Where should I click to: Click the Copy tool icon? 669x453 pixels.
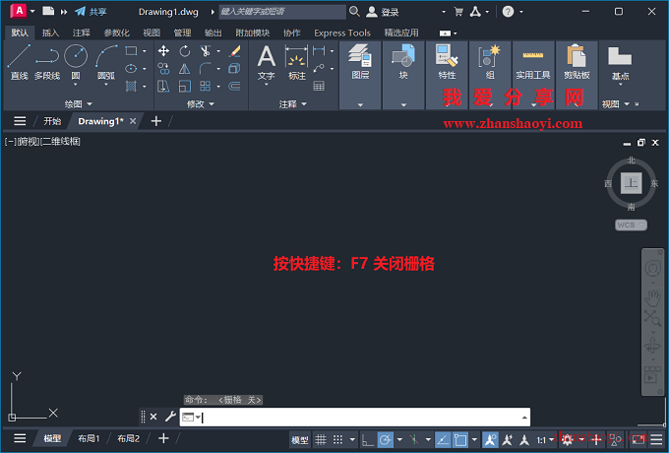point(163,69)
